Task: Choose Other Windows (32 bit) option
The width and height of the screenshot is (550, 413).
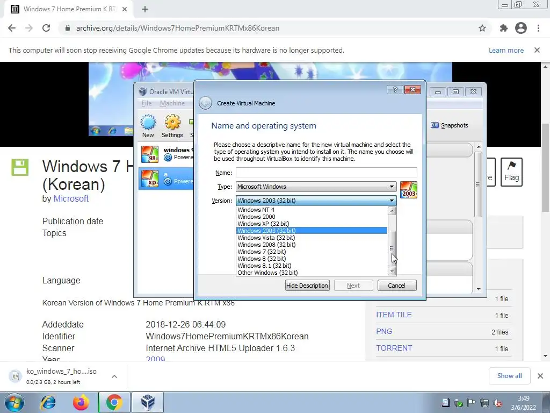Action: [x=312, y=273]
